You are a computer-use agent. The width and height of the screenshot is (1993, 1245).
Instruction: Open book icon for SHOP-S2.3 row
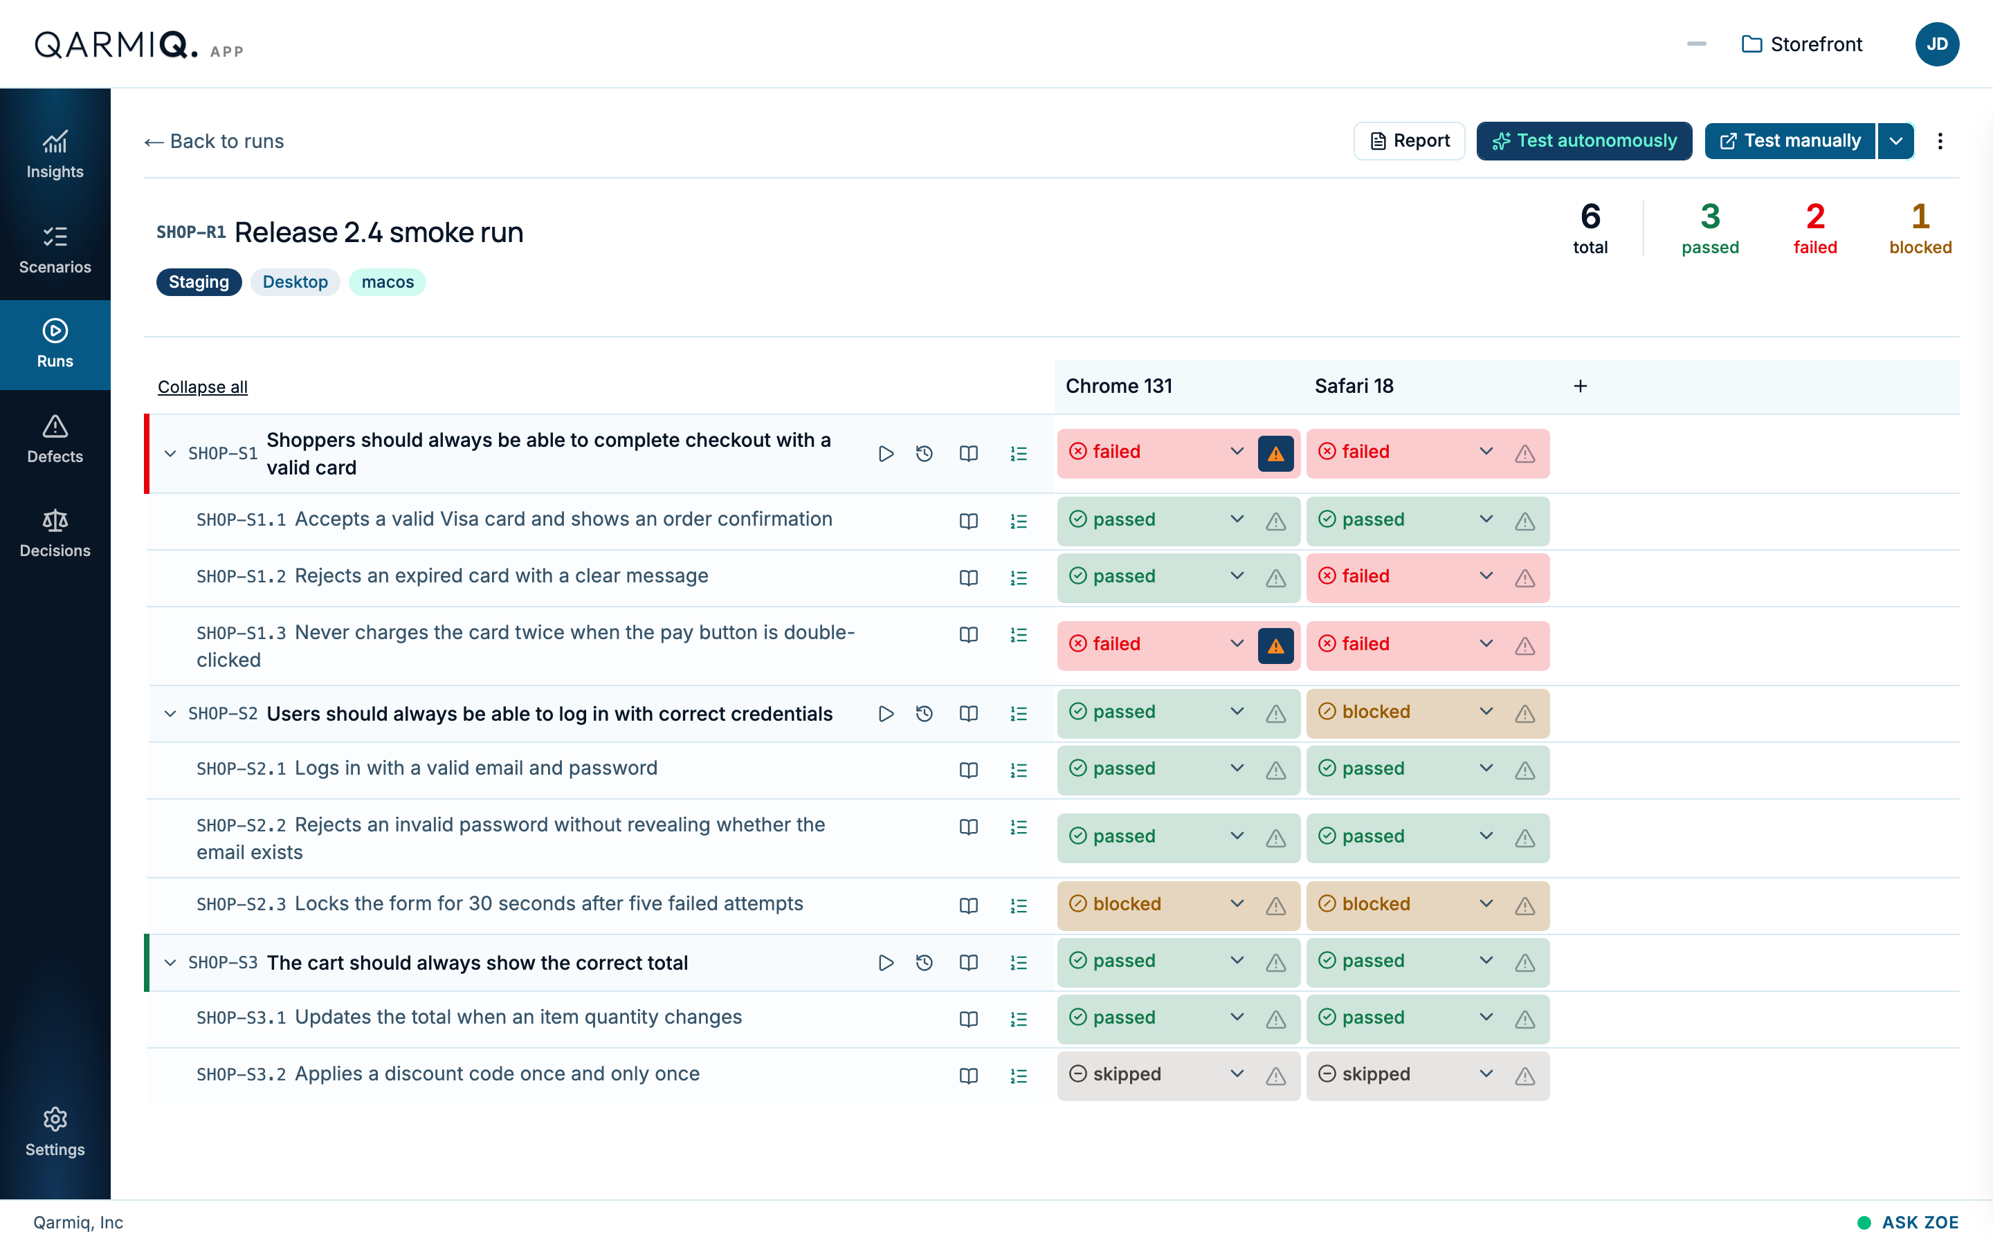[969, 906]
